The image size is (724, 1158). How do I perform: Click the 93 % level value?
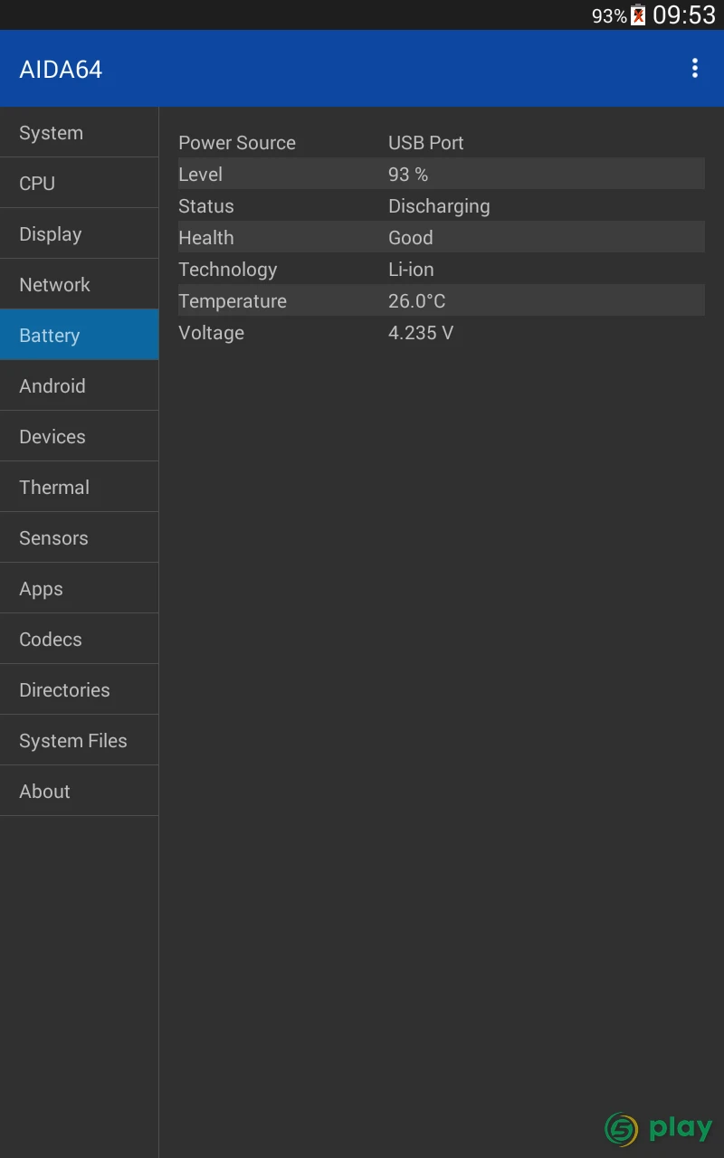click(x=408, y=175)
